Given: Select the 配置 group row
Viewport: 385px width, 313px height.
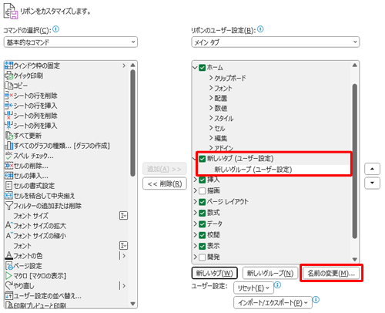Looking at the screenshot, I should point(220,98).
